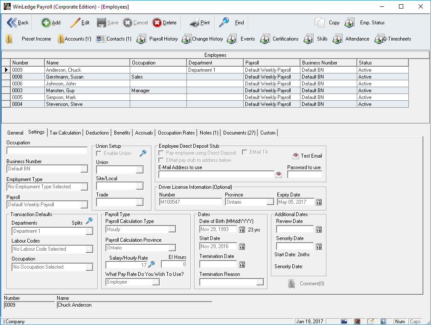
Task: Switch to the Tax Calculation tab
Action: point(65,133)
